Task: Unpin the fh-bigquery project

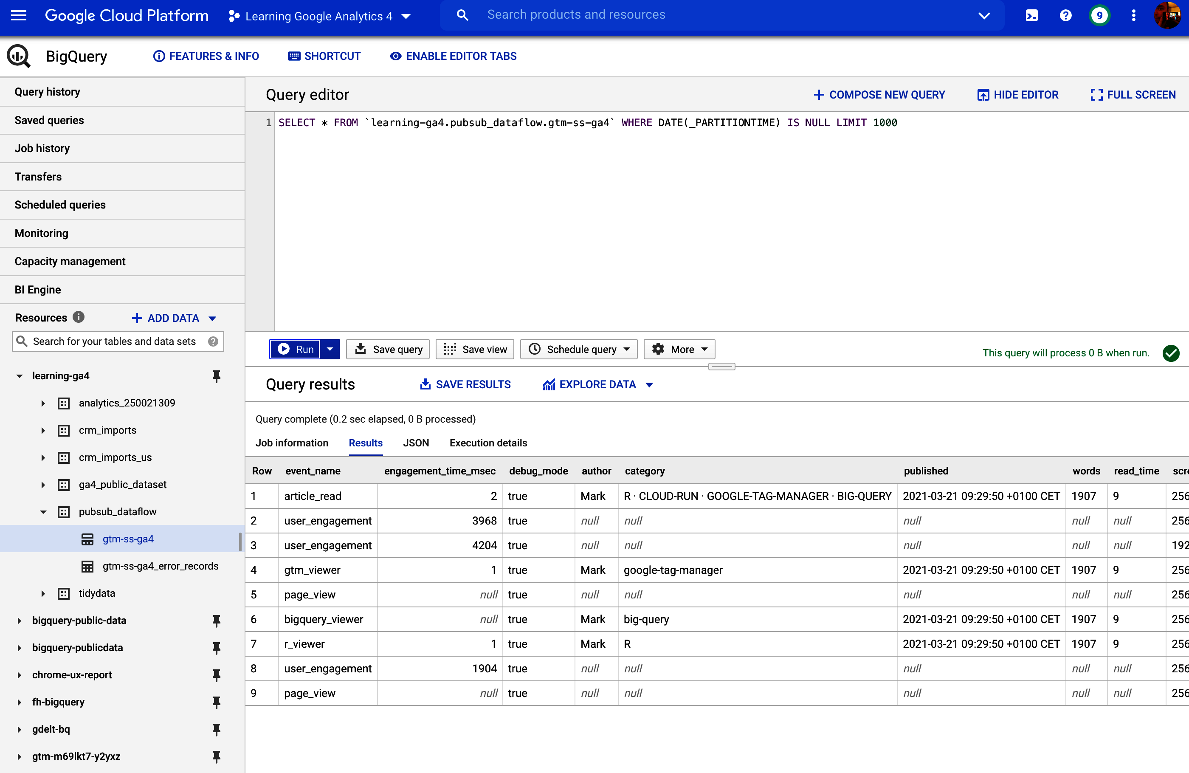Action: 216,702
